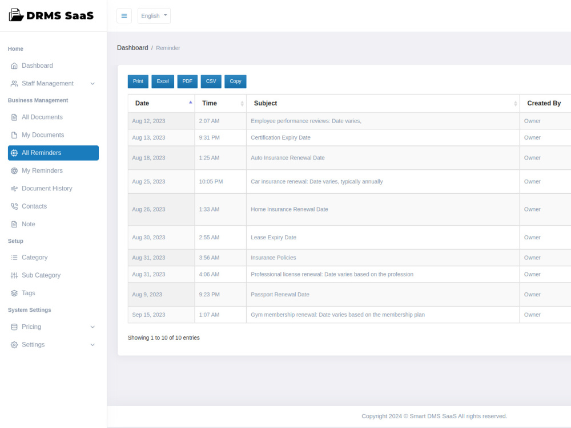Select the Note icon in the sidebar
This screenshot has height=428, width=571.
point(13,224)
